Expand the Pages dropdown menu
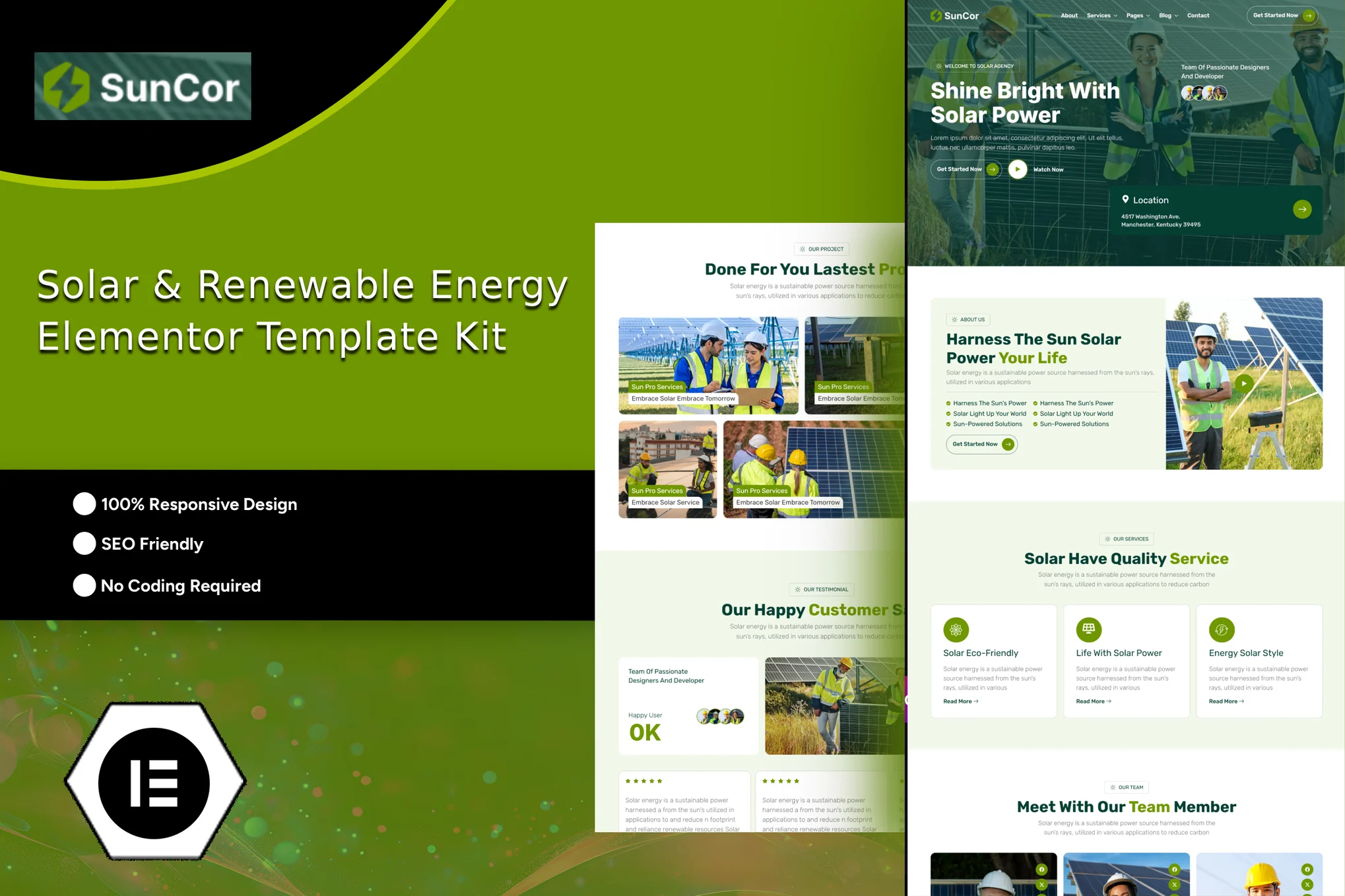The width and height of the screenshot is (1345, 896). [1138, 16]
